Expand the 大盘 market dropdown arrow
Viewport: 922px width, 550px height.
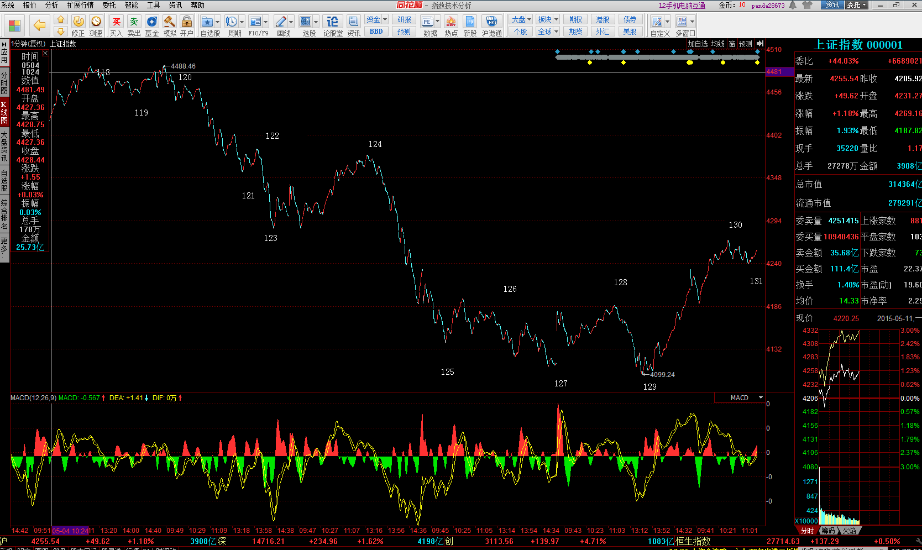(x=530, y=19)
